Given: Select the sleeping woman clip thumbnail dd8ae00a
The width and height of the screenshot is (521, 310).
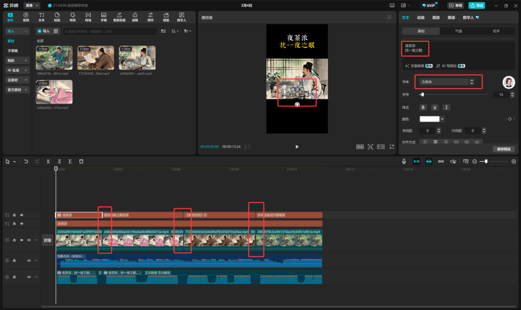Looking at the screenshot, I should tap(54, 92).
